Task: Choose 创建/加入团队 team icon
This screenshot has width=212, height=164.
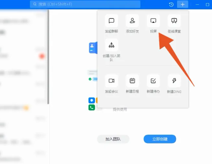Action: [111, 45]
